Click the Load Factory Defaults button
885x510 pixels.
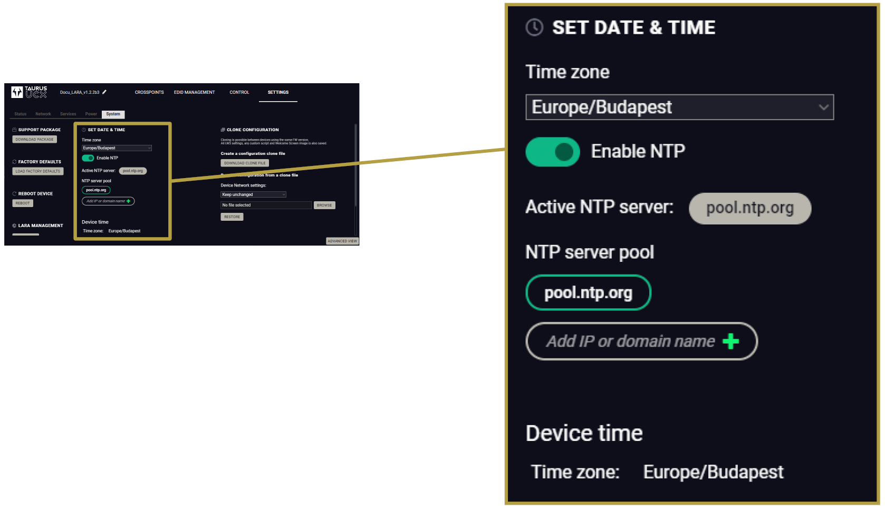click(x=37, y=171)
